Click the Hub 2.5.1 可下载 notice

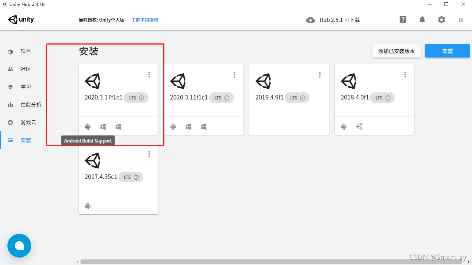(340, 20)
